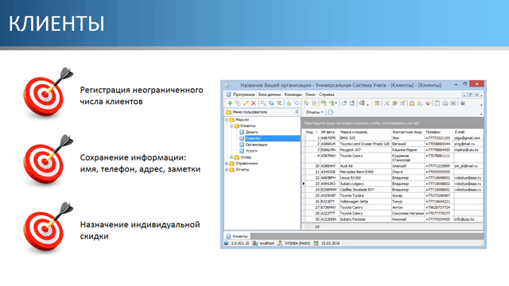Open the Программа menu
This screenshot has width=509, height=286.
point(243,95)
